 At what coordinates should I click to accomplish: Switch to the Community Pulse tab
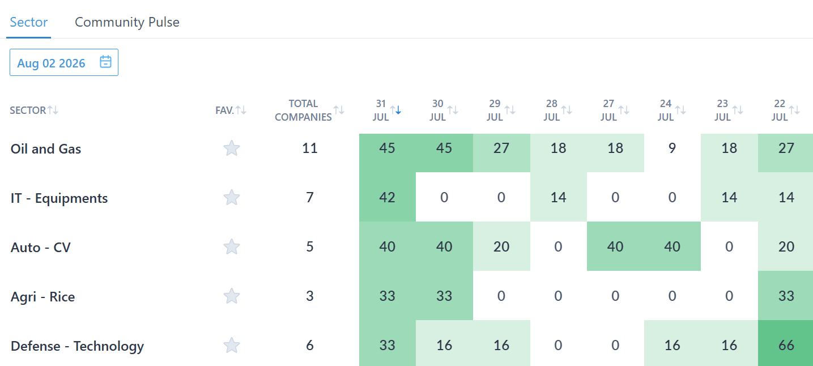point(127,22)
